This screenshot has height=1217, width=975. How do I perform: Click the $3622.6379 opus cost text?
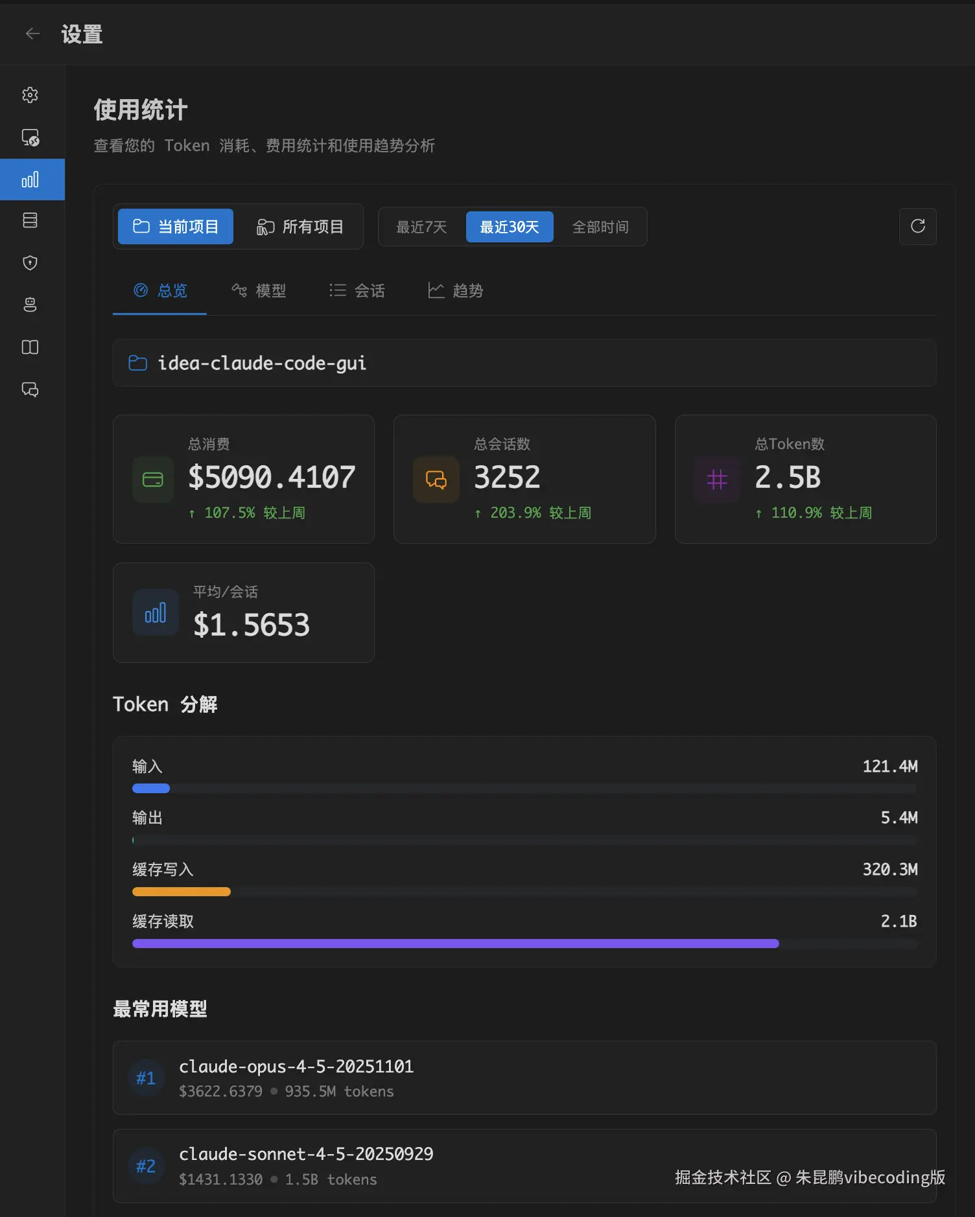pos(220,1091)
